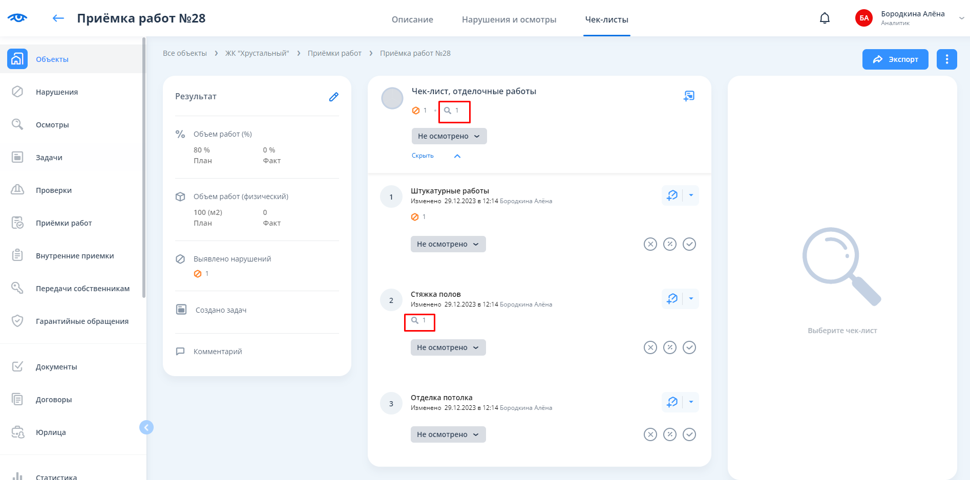The height and width of the screenshot is (480, 970).
Task: Open Не осмотрено dropdown for Стяжка полов
Action: pyautogui.click(x=448, y=347)
